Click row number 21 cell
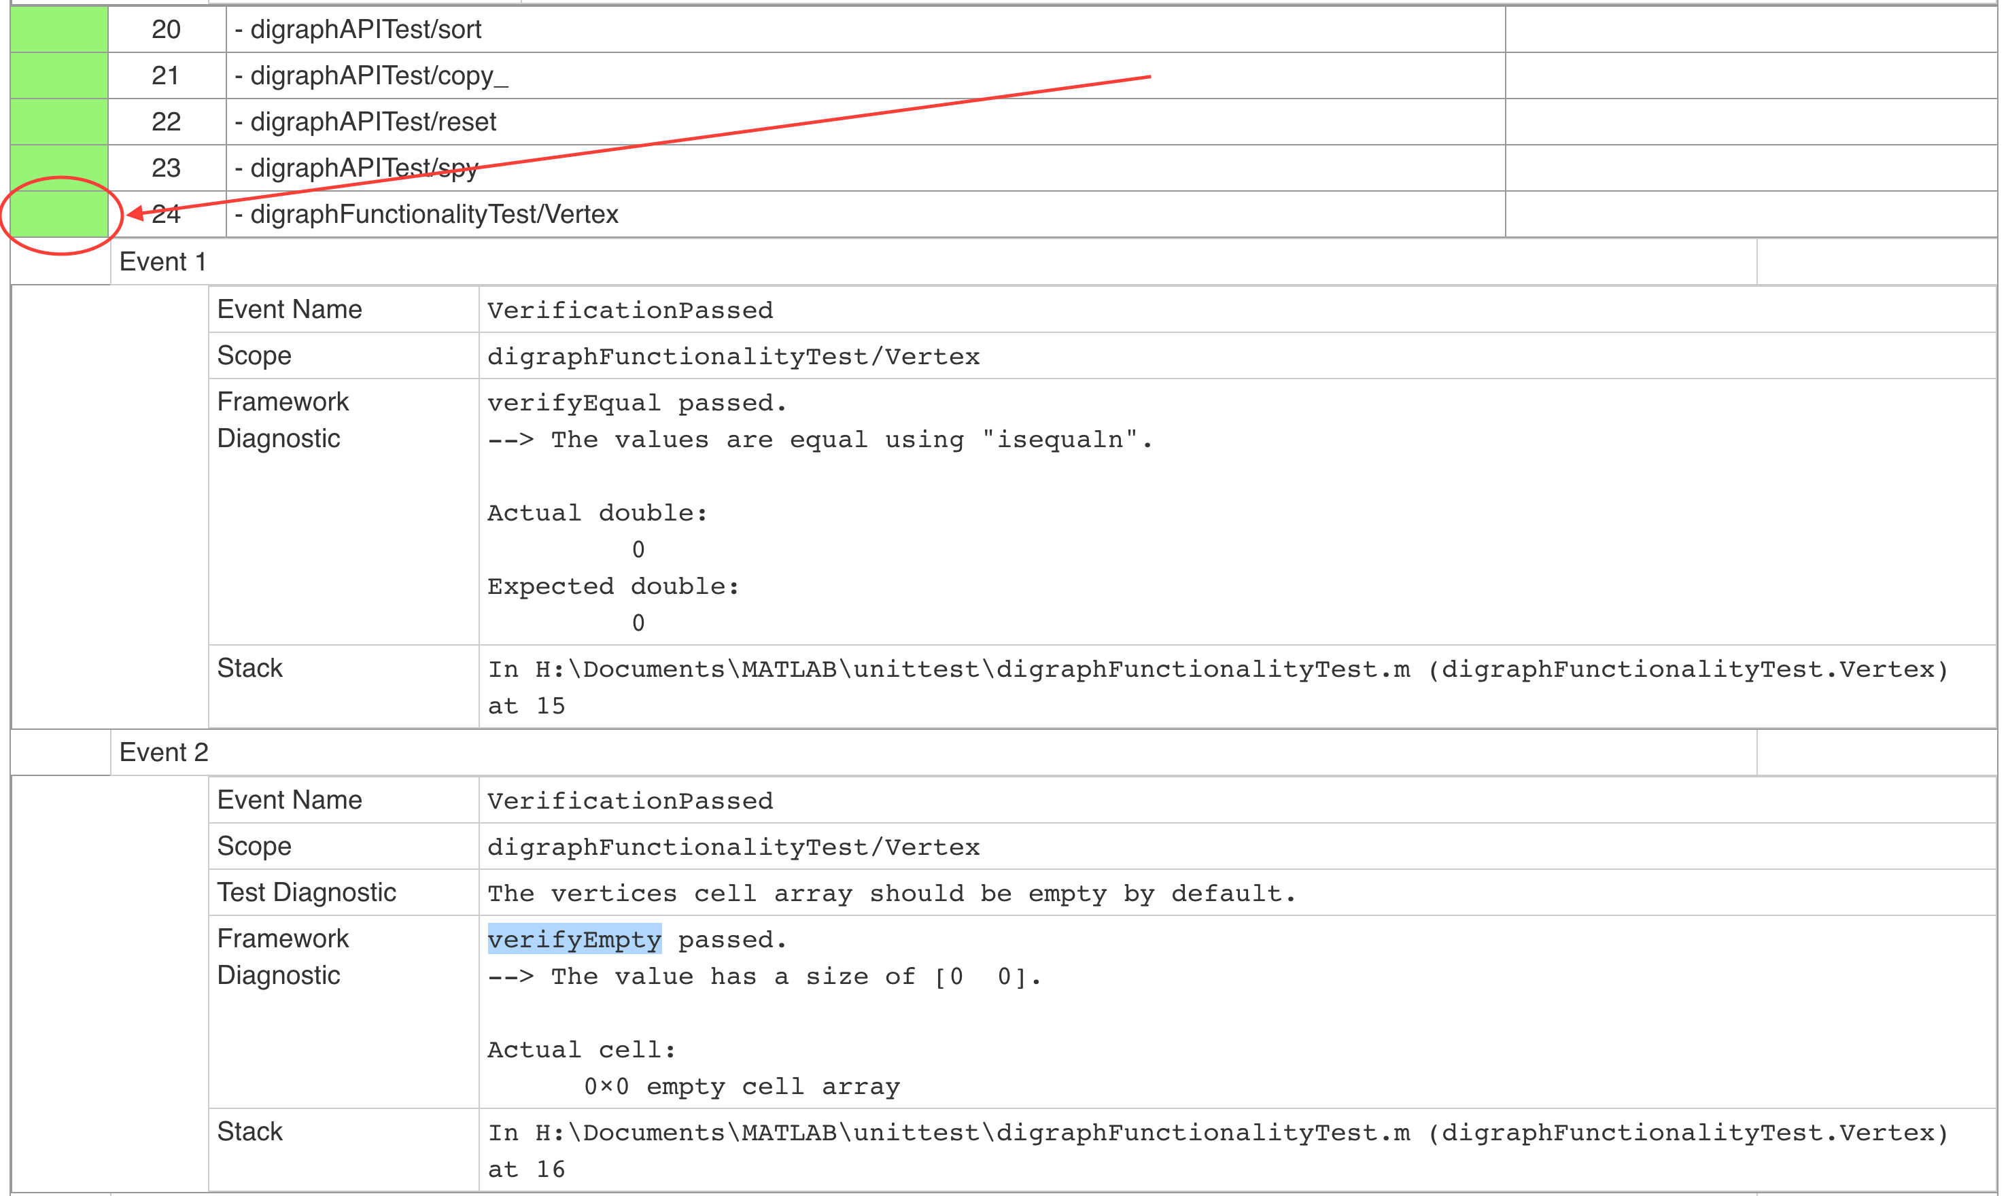Screen dimensions: 2008x1196 [166, 75]
